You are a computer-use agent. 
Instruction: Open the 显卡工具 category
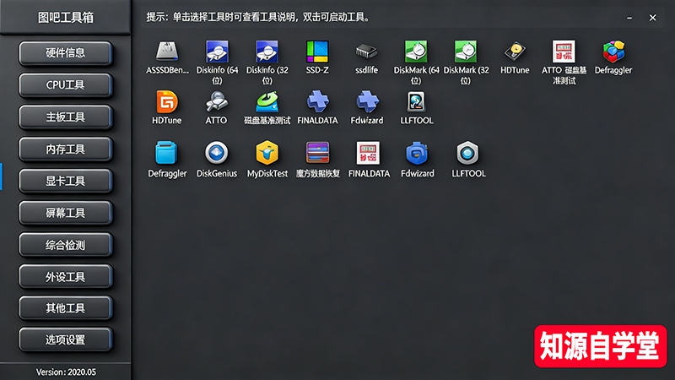pos(66,181)
